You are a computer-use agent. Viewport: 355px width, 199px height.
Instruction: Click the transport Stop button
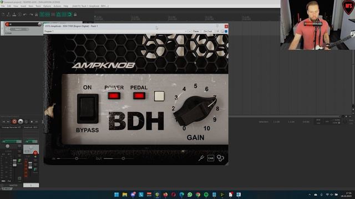click(x=32, y=122)
